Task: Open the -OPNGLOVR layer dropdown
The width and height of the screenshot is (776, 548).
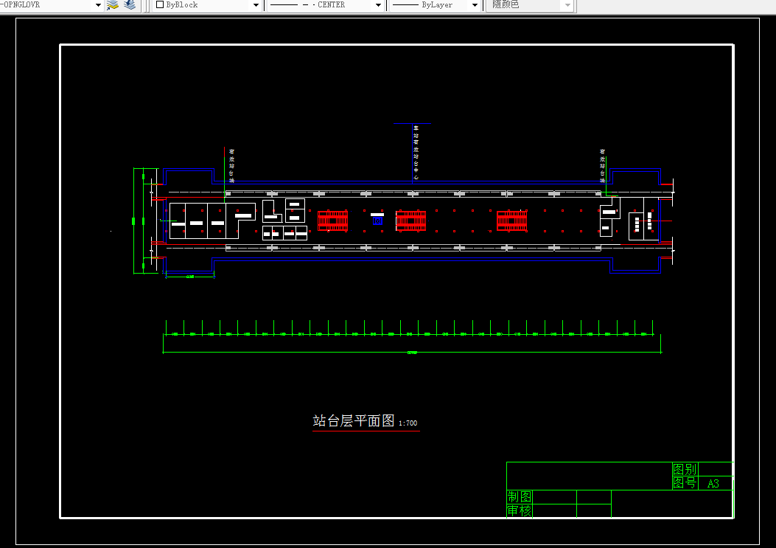Action: pos(98,5)
